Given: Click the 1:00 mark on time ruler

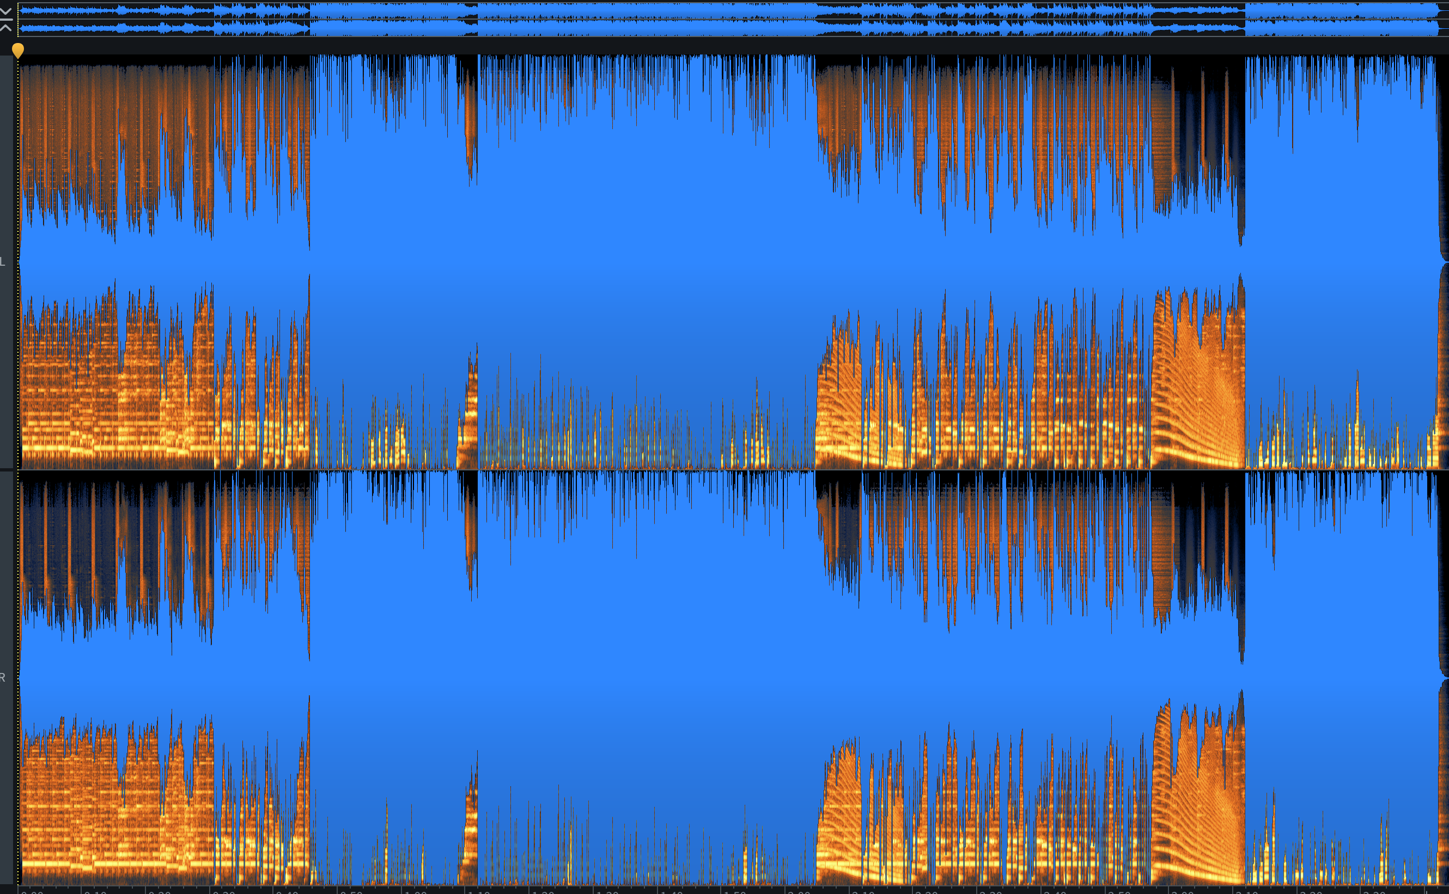Looking at the screenshot, I should pos(416,892).
